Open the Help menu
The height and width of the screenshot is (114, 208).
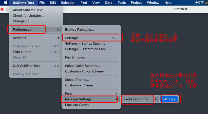[168, 3]
